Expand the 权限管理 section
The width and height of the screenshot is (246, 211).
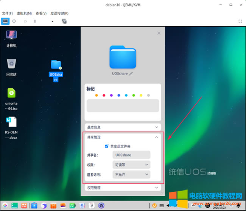123,188
